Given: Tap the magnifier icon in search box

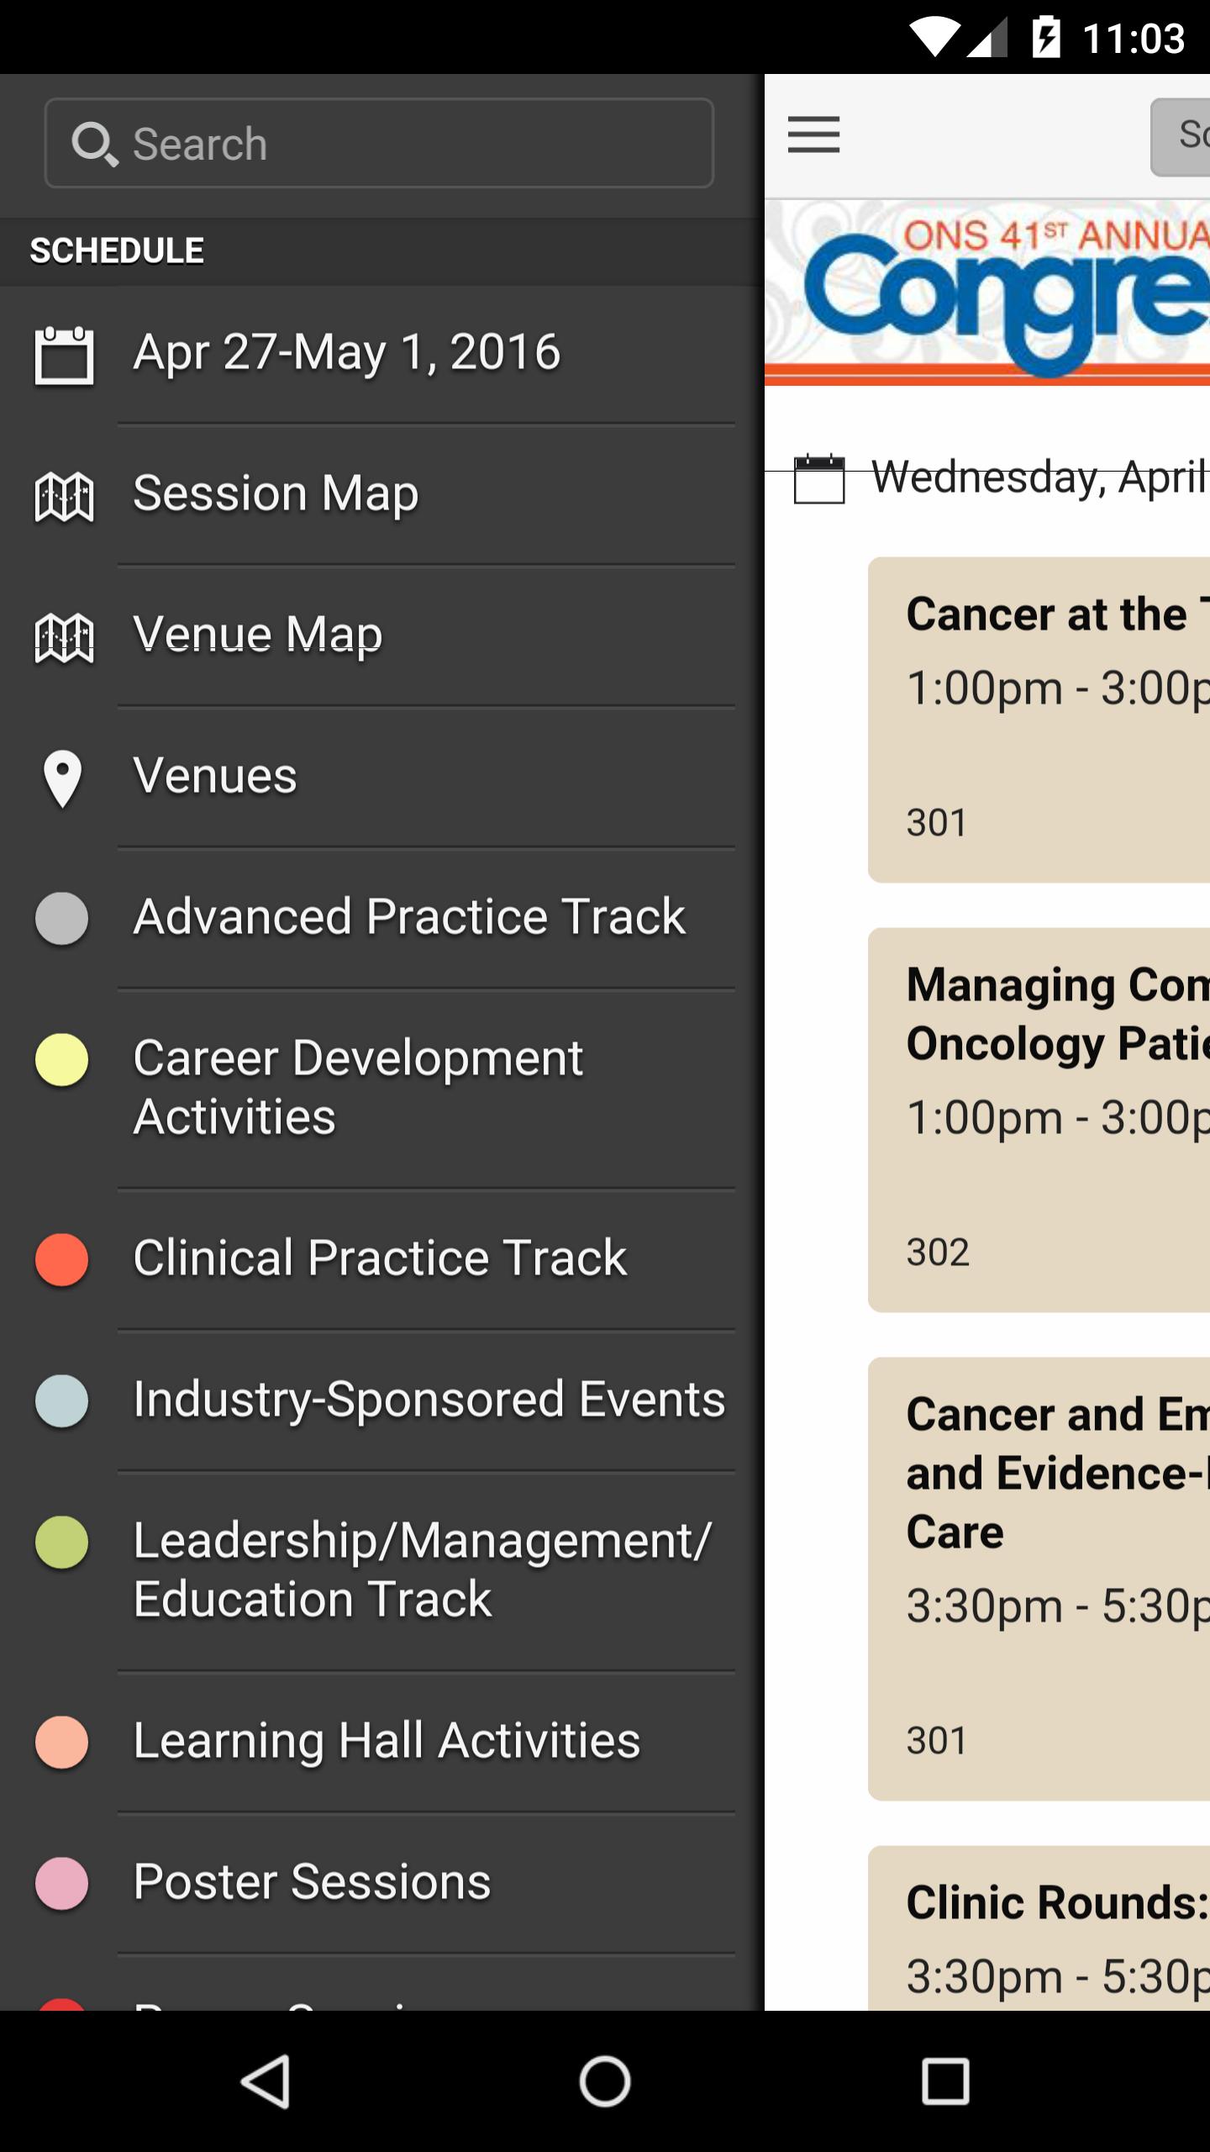Looking at the screenshot, I should pyautogui.click(x=93, y=144).
